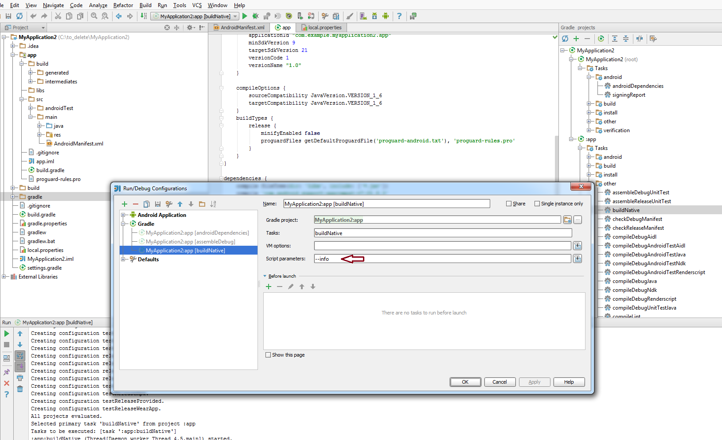Image resolution: width=722 pixels, height=440 pixels.
Task: Collapse the Before launch section
Action: 265,276
